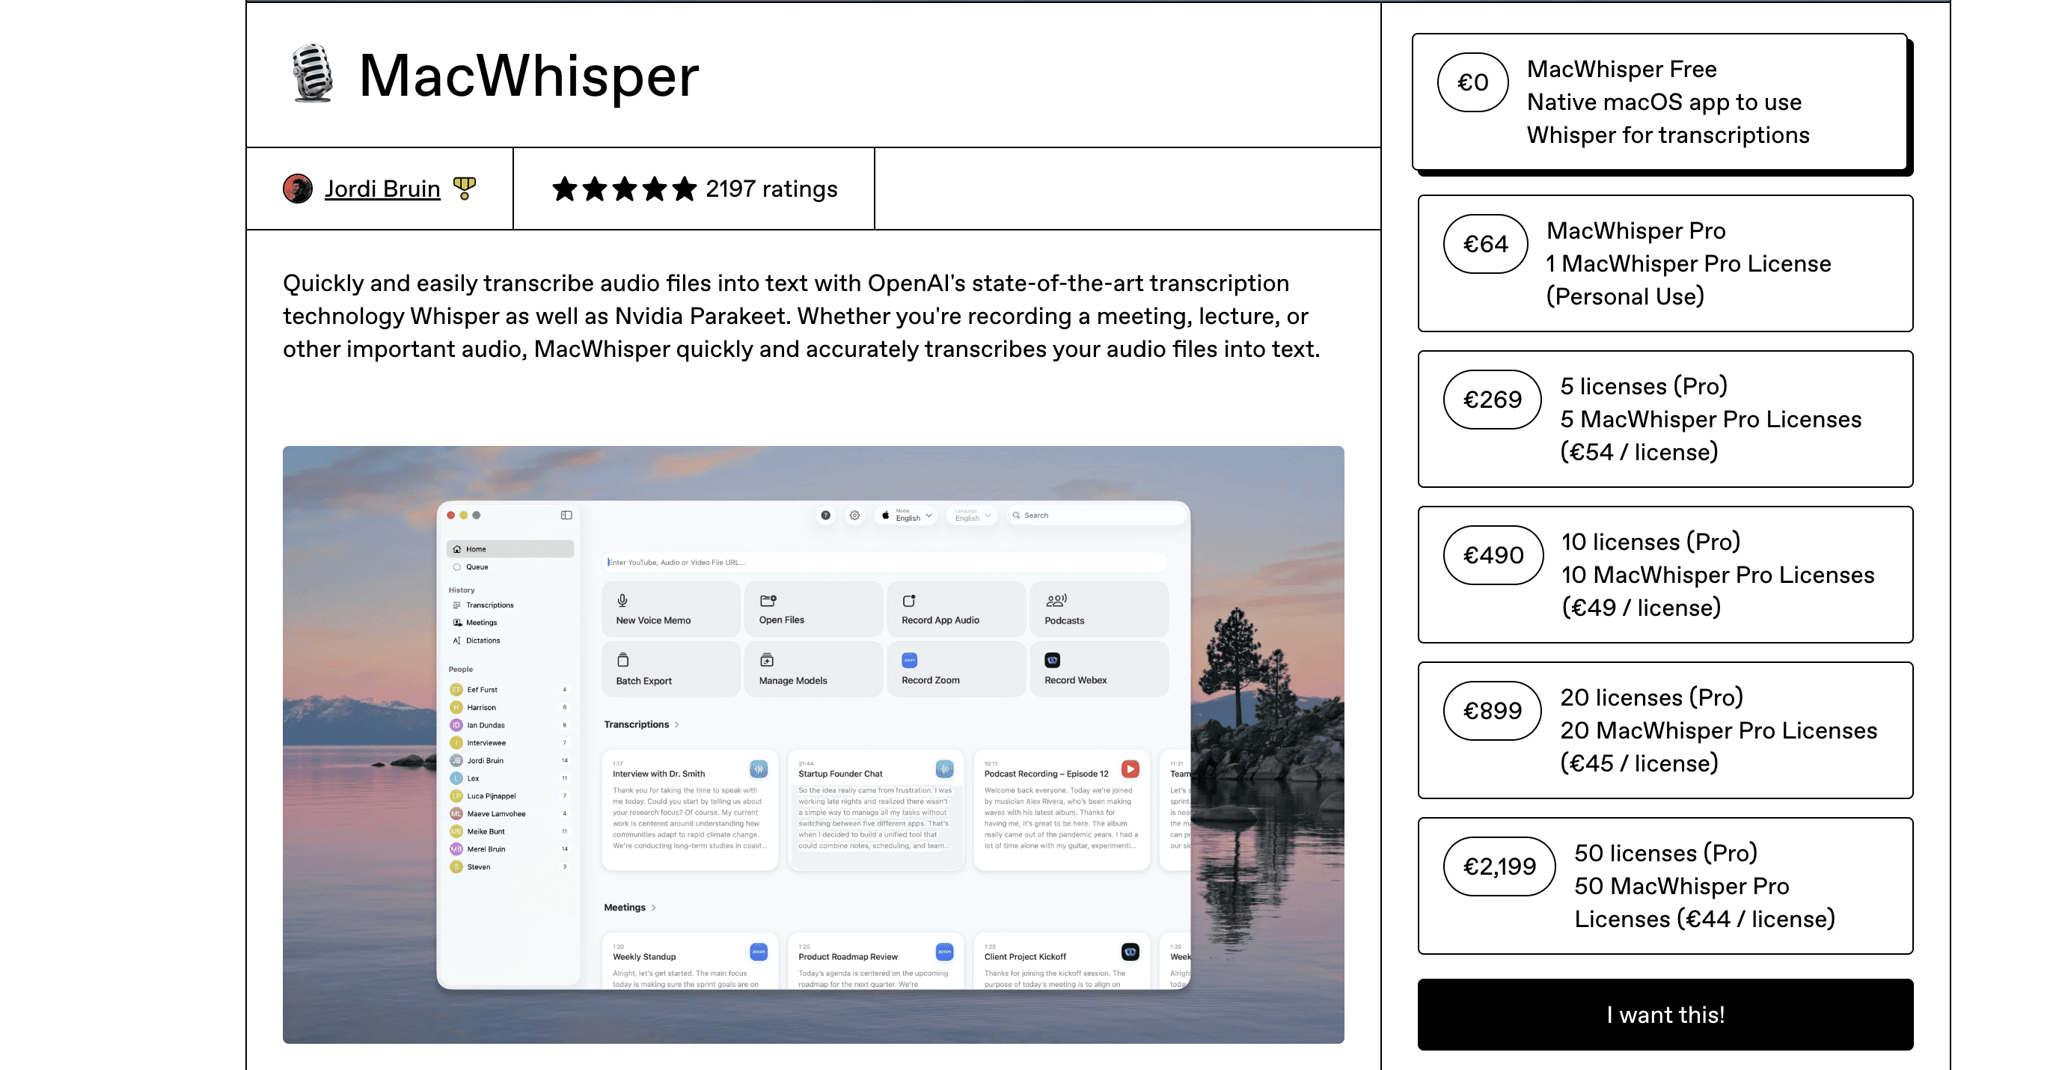Click the Search field in app preview
This screenshot has width=2053, height=1070.
1096,515
